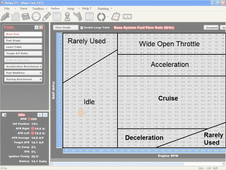Open the File menu dropdown arrow
This screenshot has height=170, width=226.
[15, 9]
